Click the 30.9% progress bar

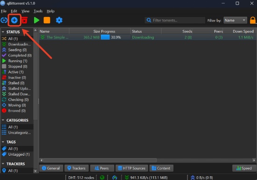click(115, 37)
